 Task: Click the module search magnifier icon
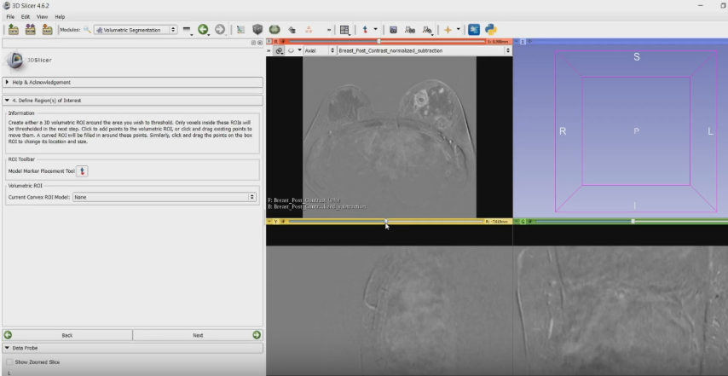point(87,29)
